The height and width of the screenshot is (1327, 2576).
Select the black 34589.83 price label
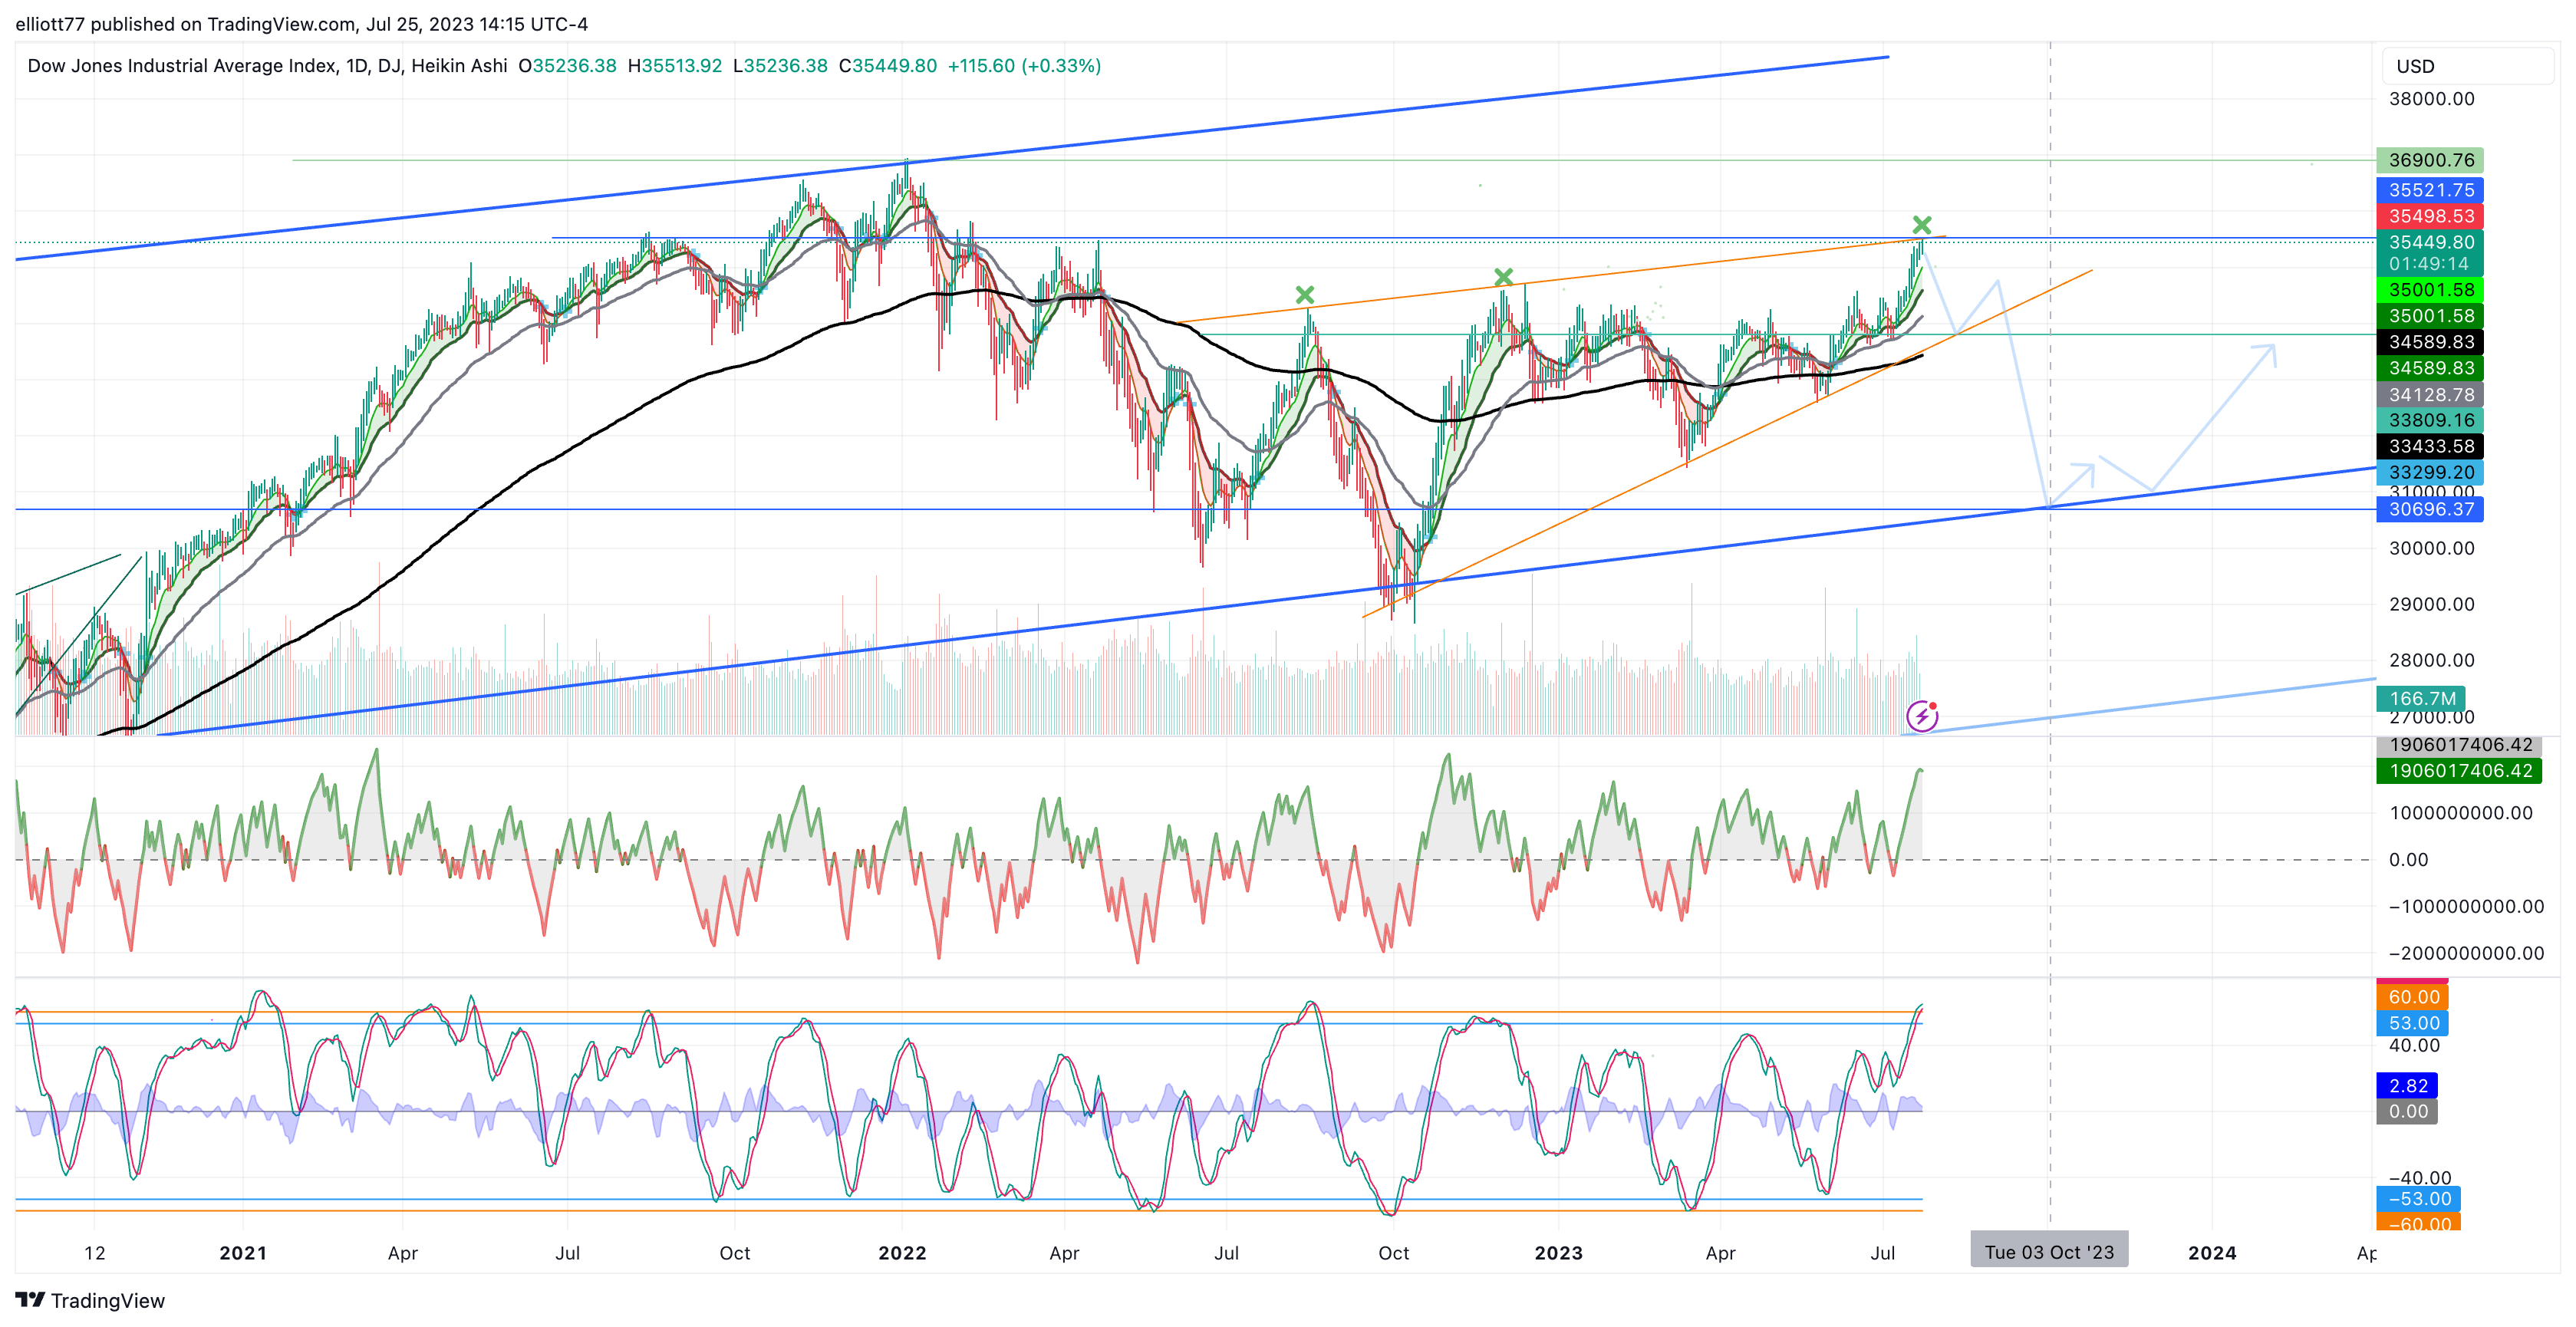click(x=2429, y=342)
